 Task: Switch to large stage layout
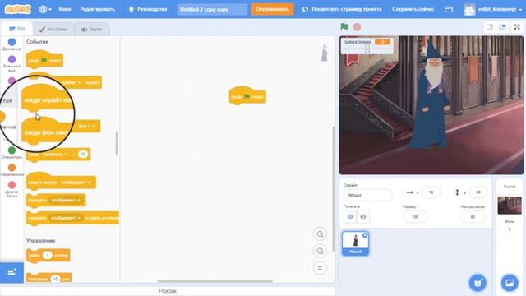(502, 27)
